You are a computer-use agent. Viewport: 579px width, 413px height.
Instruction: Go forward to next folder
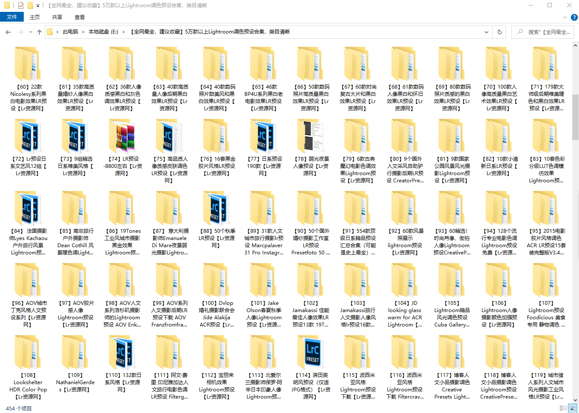pos(20,32)
